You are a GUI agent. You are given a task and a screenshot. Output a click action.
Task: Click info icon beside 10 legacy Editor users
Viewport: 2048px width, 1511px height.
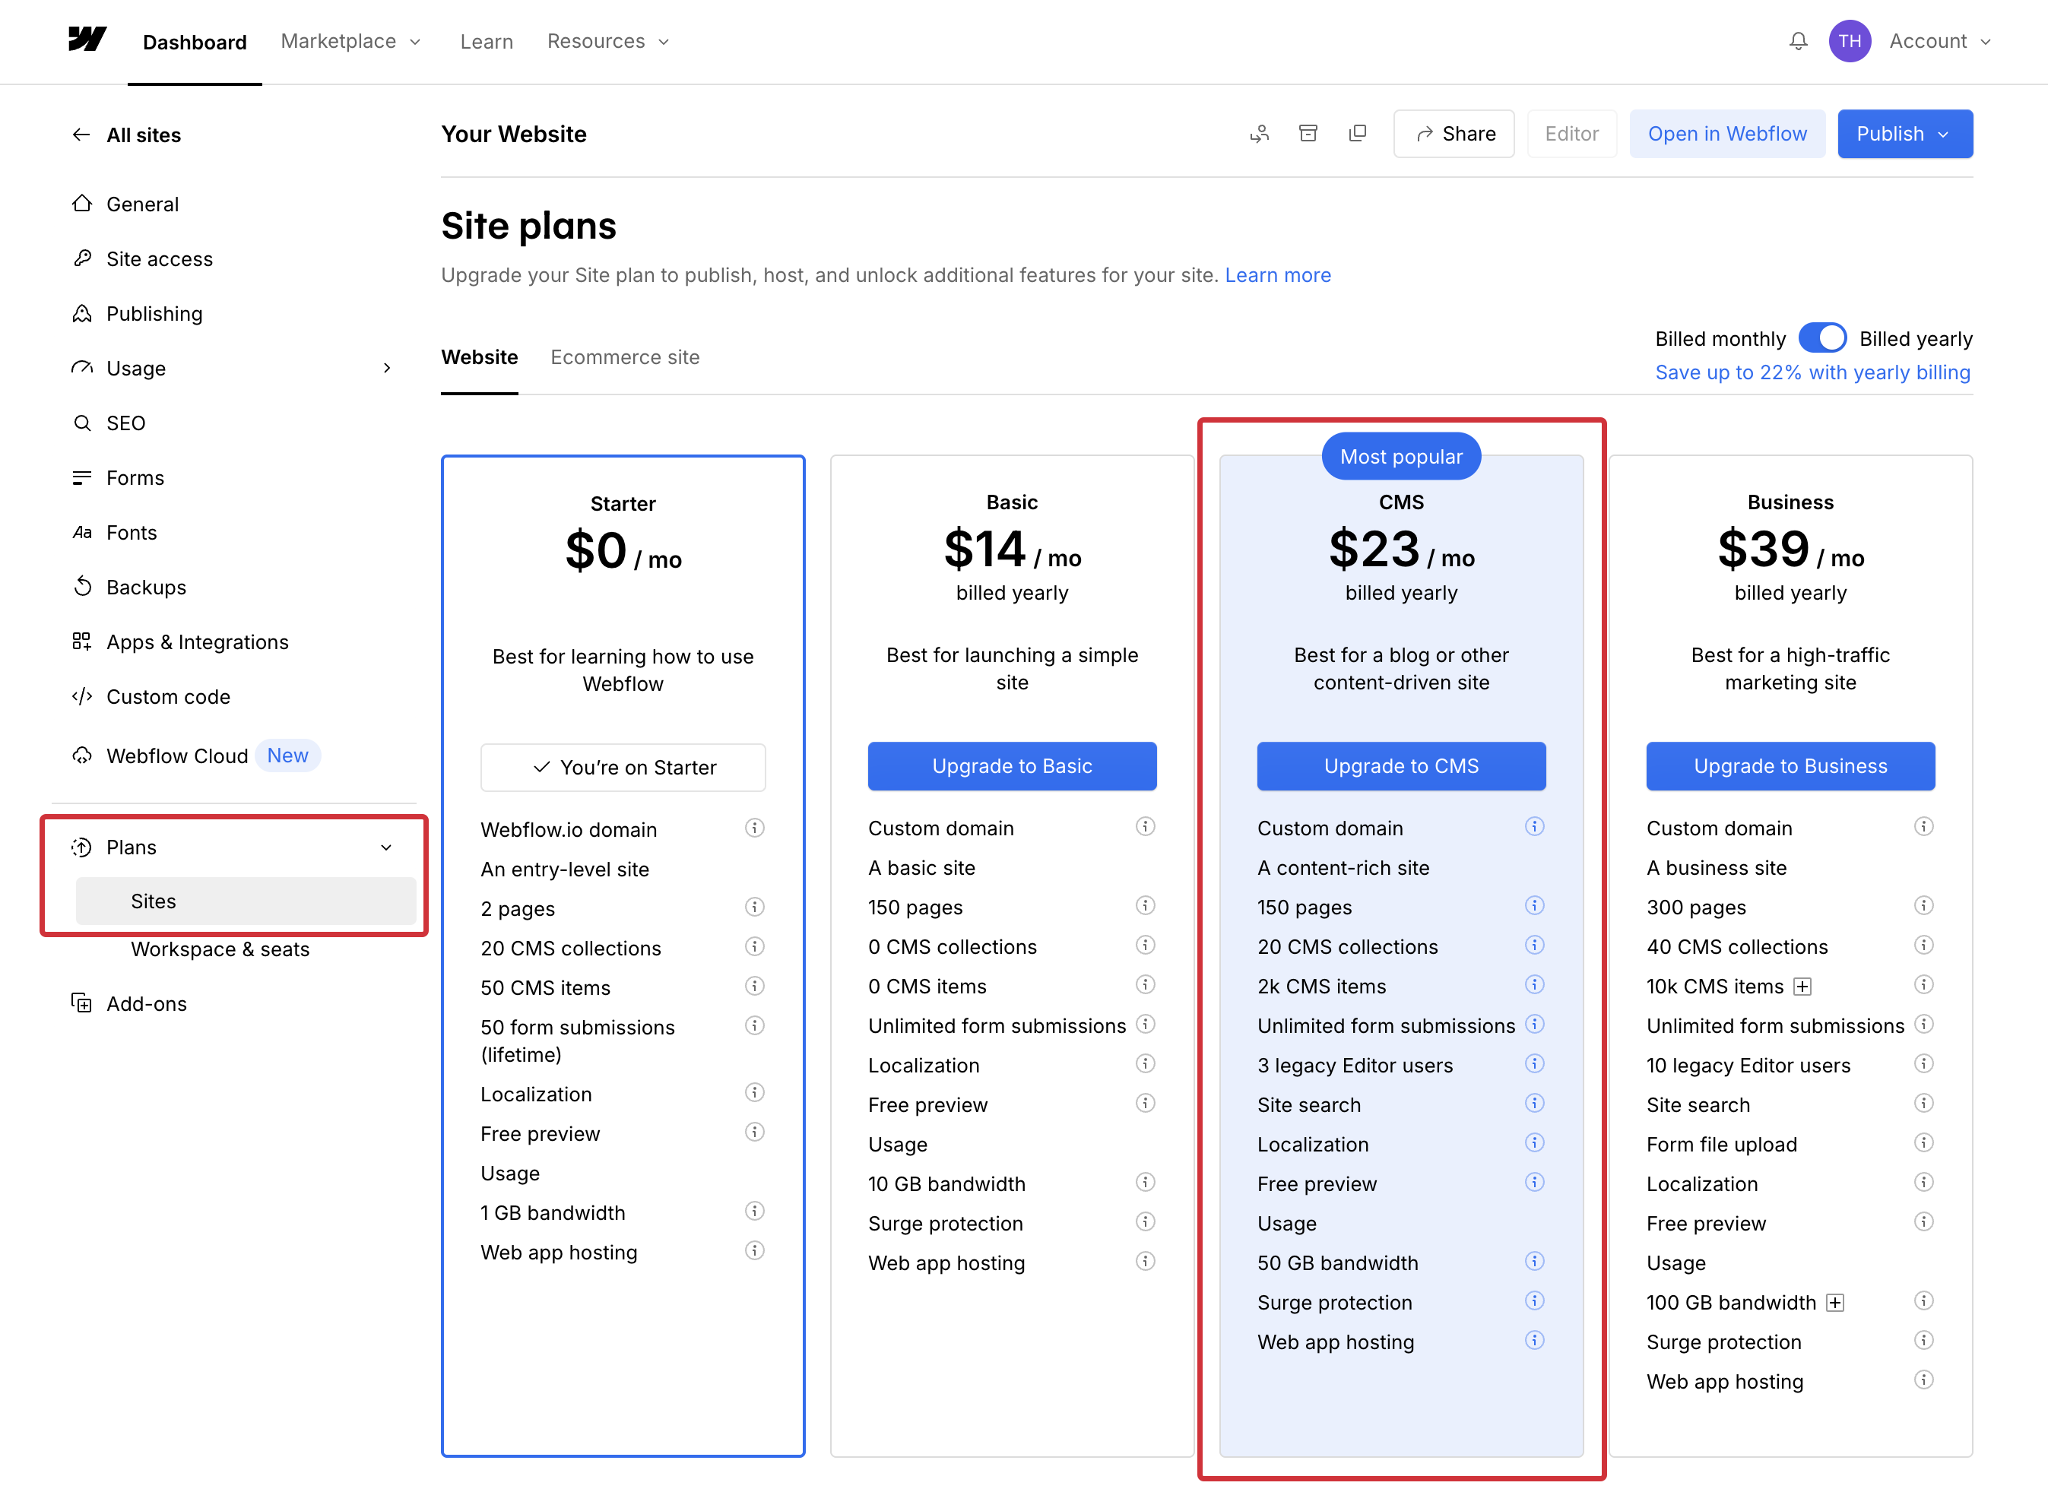pyautogui.click(x=1923, y=1064)
